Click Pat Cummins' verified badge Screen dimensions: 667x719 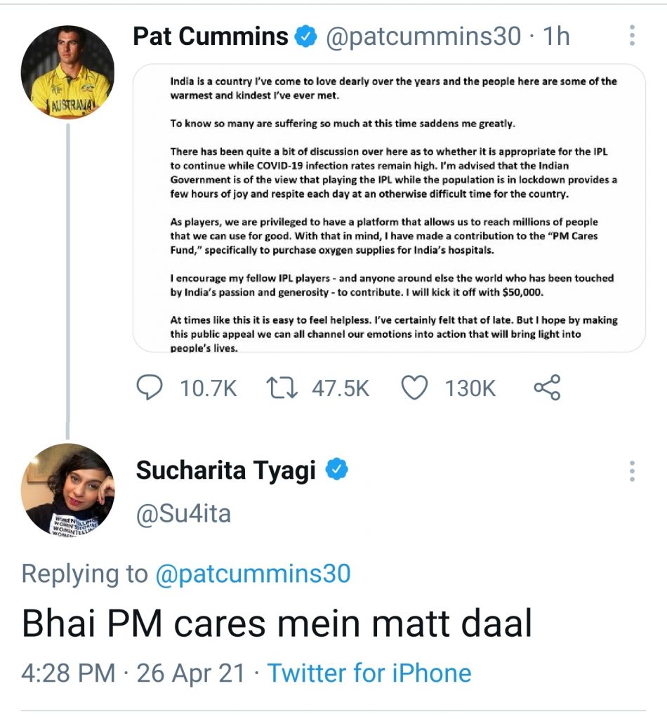(306, 36)
